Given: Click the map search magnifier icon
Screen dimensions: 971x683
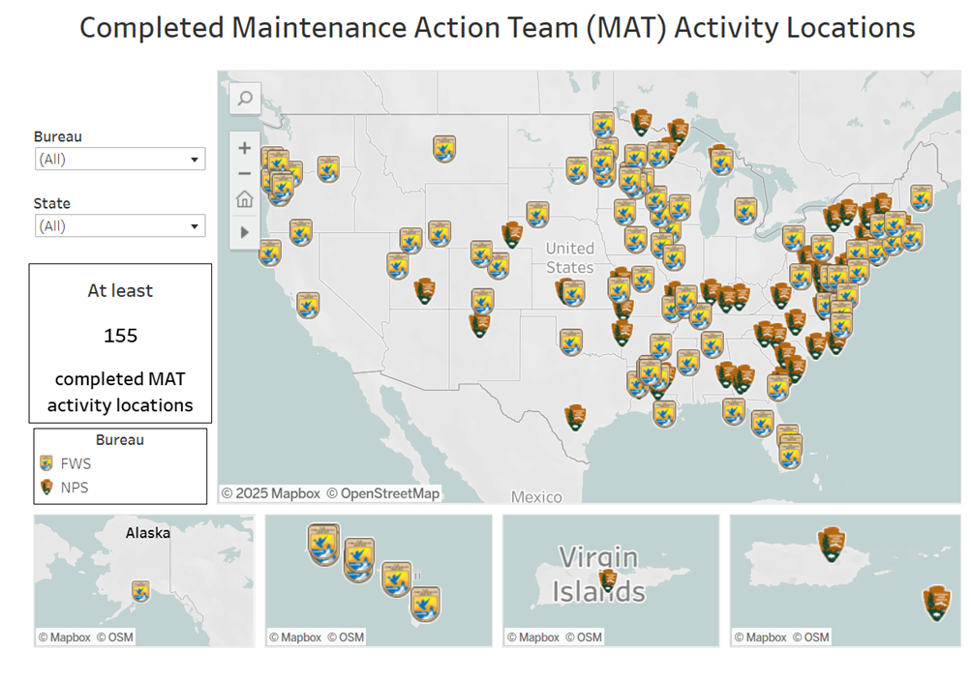Looking at the screenshot, I should (244, 99).
